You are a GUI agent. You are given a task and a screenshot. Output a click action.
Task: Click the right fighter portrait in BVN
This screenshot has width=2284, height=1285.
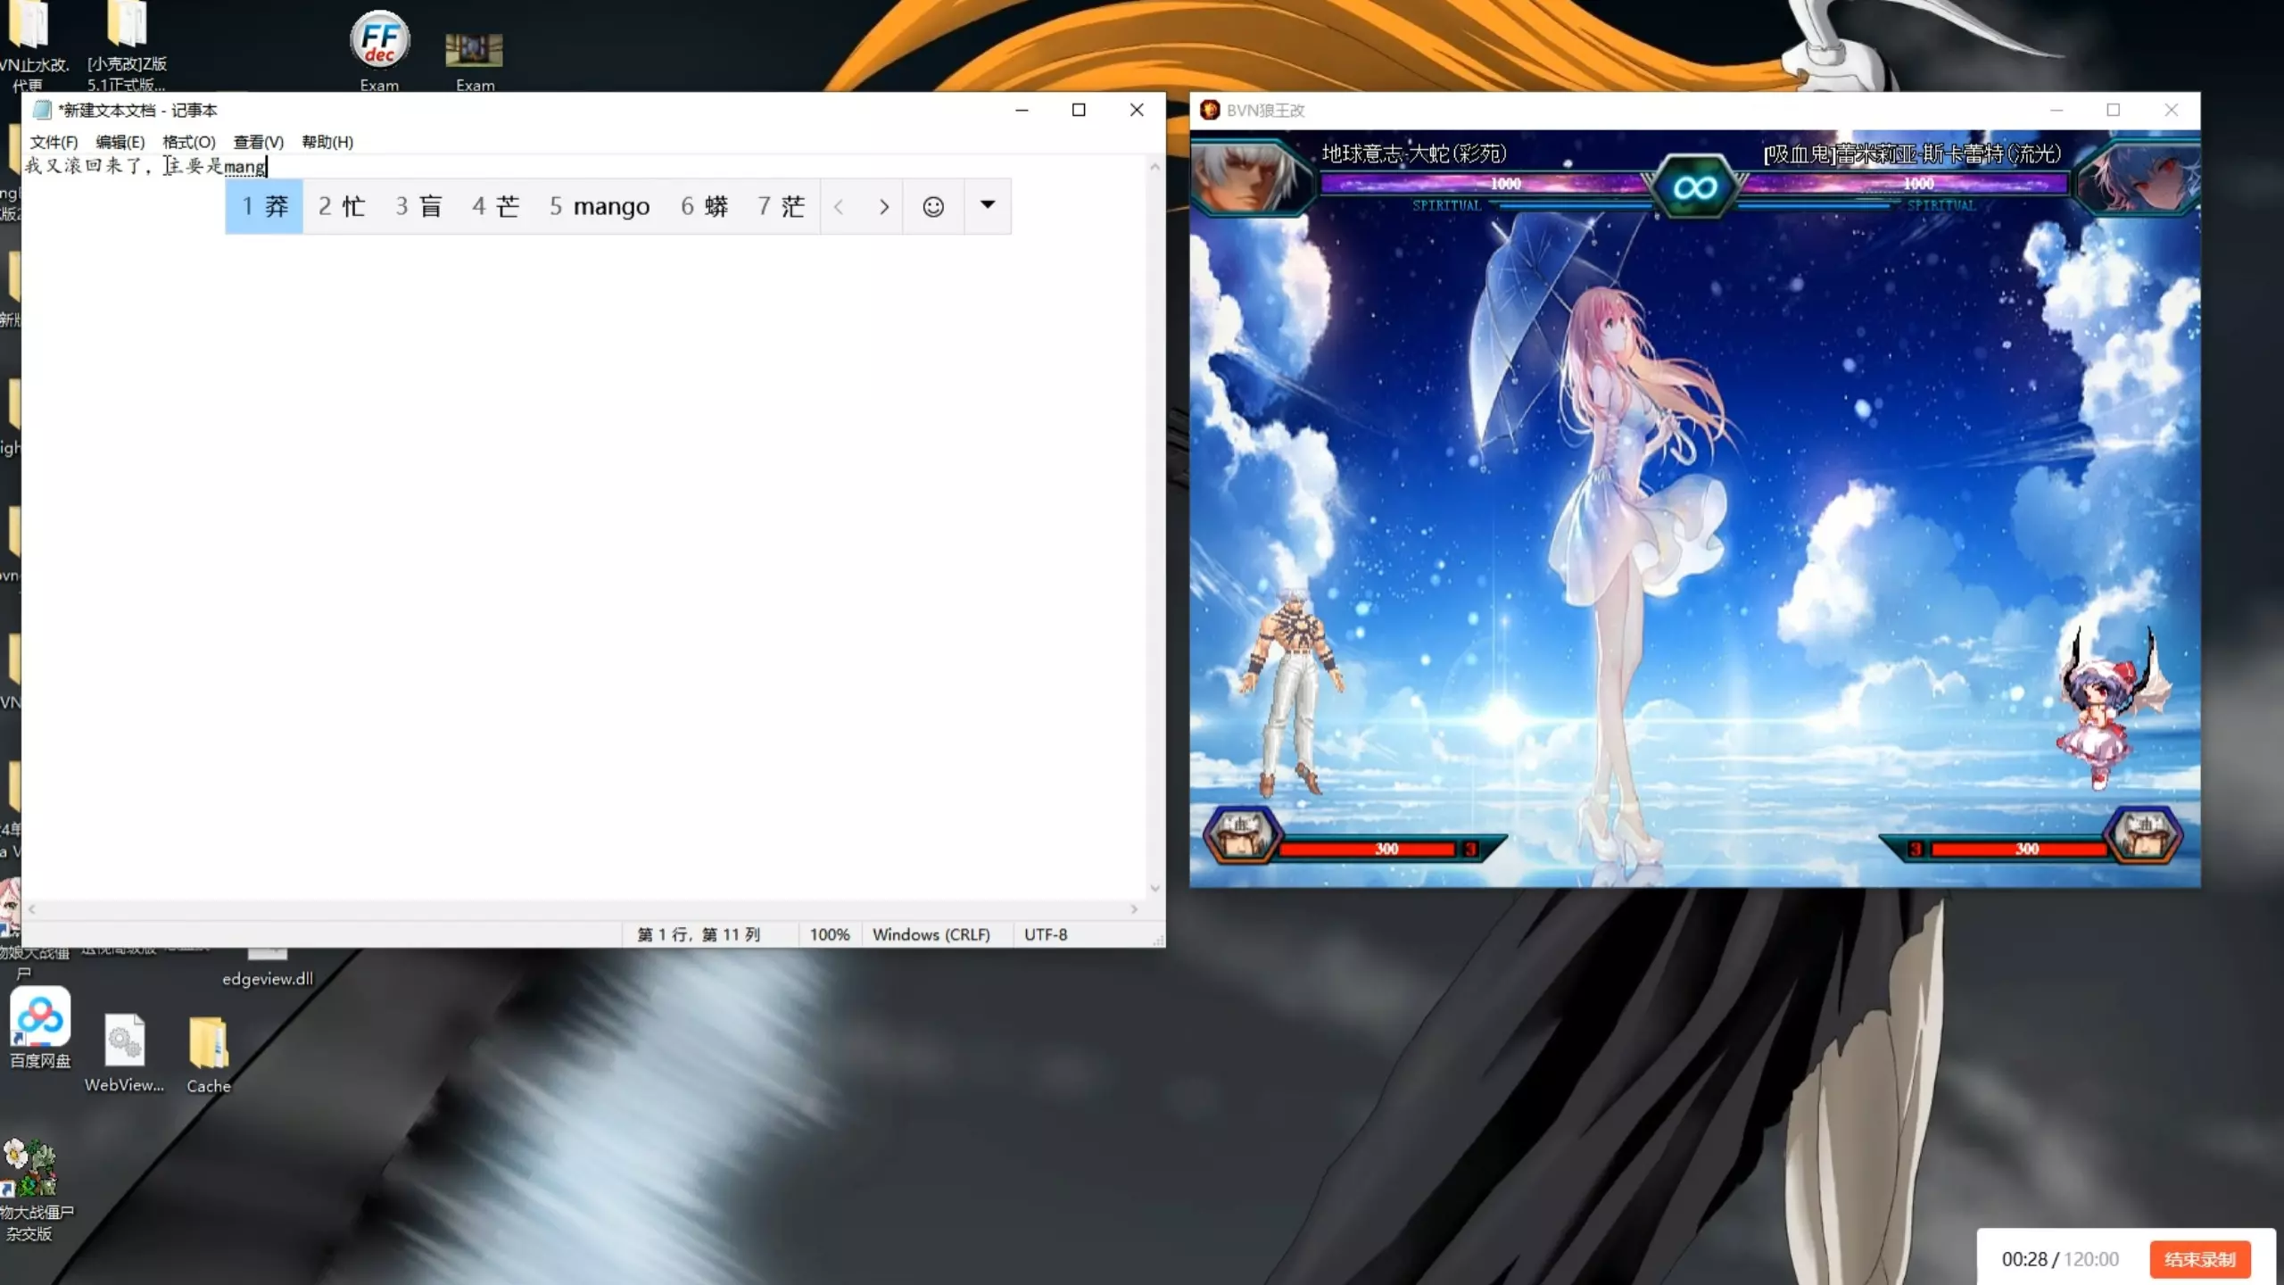click(2139, 178)
